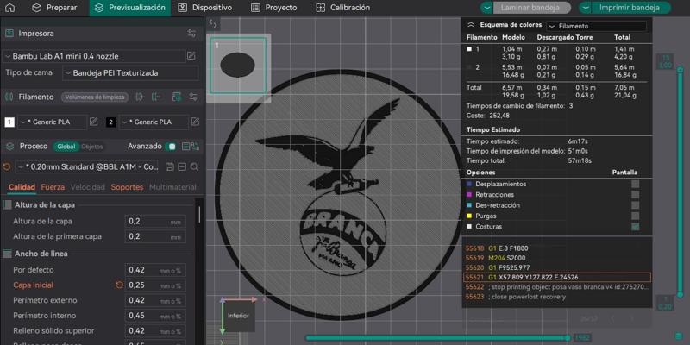
Task: Reset the process preset with the orange undo icon
Action: pyautogui.click(x=7, y=166)
